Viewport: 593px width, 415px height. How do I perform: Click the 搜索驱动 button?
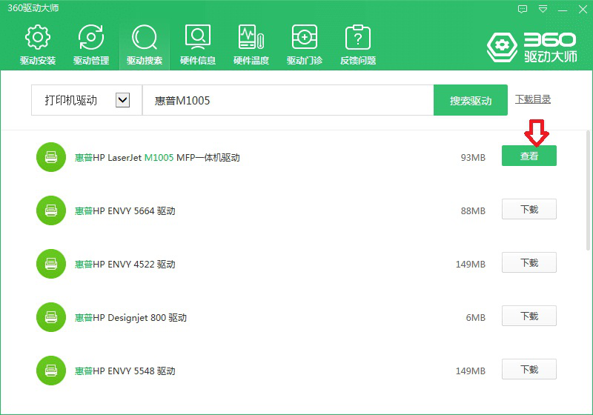click(470, 101)
